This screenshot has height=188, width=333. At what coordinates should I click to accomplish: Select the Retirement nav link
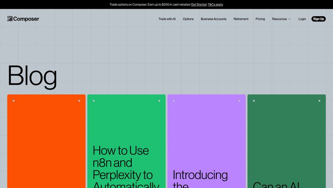pos(241,19)
